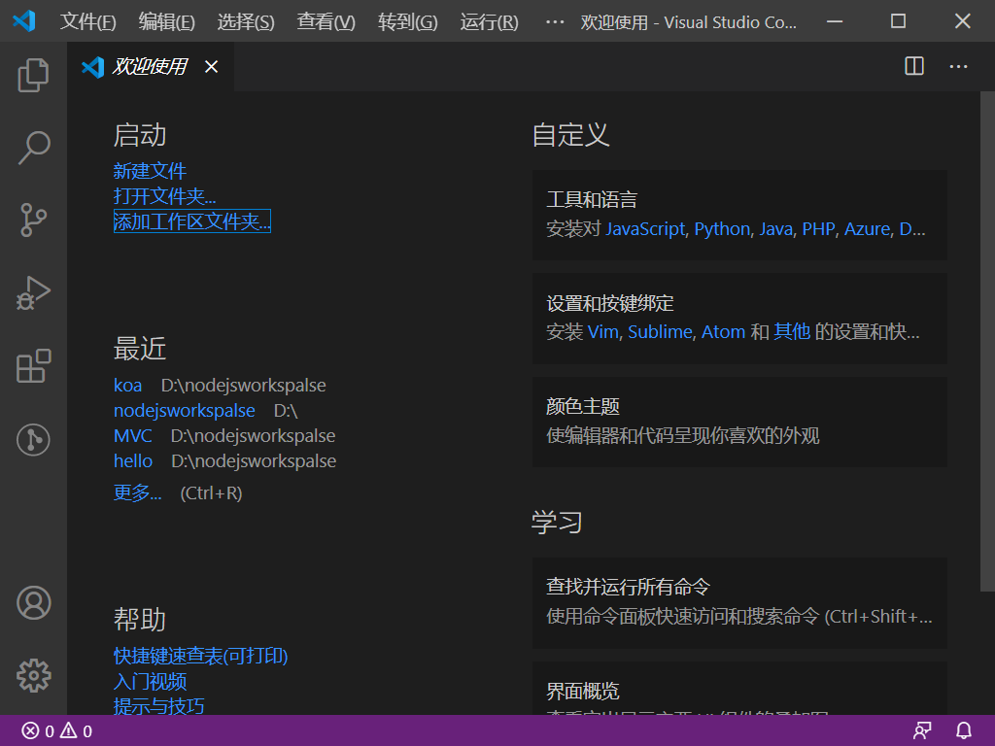This screenshot has width=995, height=746.
Task: Click the 更多... recent link
Action: pos(137,492)
